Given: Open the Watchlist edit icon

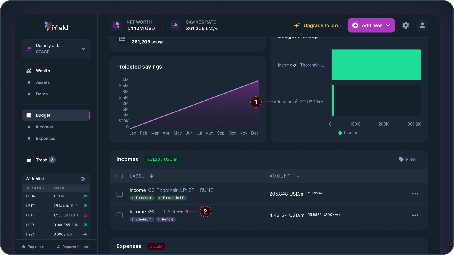Looking at the screenshot, I should (83, 178).
